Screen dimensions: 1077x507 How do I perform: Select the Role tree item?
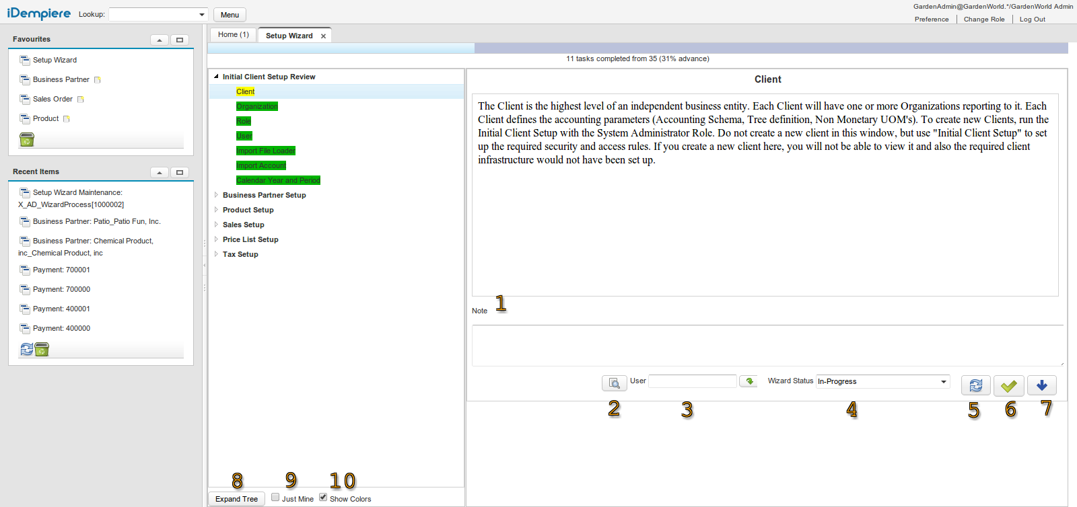[x=244, y=121]
